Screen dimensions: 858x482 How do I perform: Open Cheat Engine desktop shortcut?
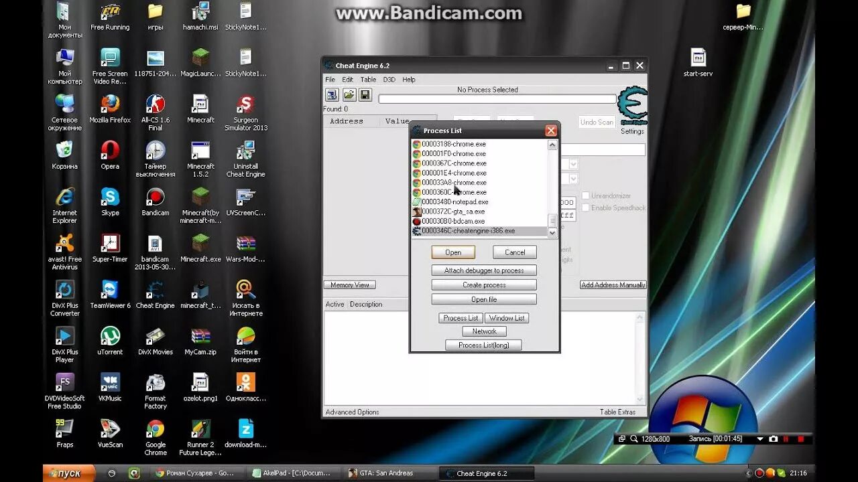click(156, 294)
